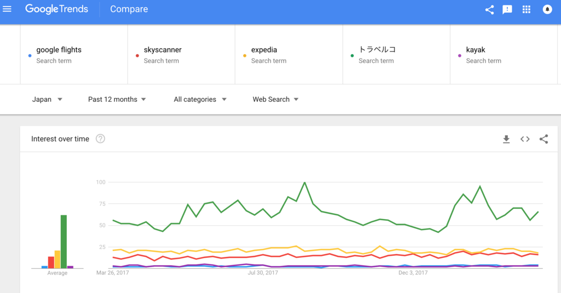This screenshot has width=561, height=293.
Task: Click the green dot beside トラベルコ
Action: [352, 56]
